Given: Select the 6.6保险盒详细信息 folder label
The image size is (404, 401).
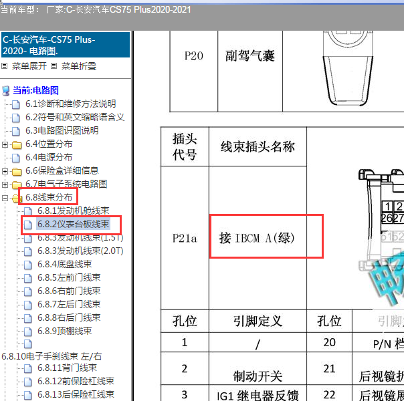Looking at the screenshot, I should tap(62, 170).
